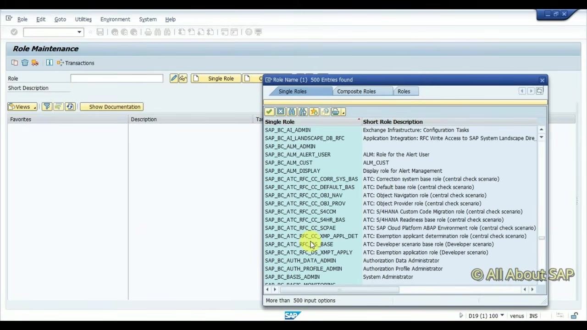Click the Transactions button
The height and width of the screenshot is (330, 587).
point(76,63)
